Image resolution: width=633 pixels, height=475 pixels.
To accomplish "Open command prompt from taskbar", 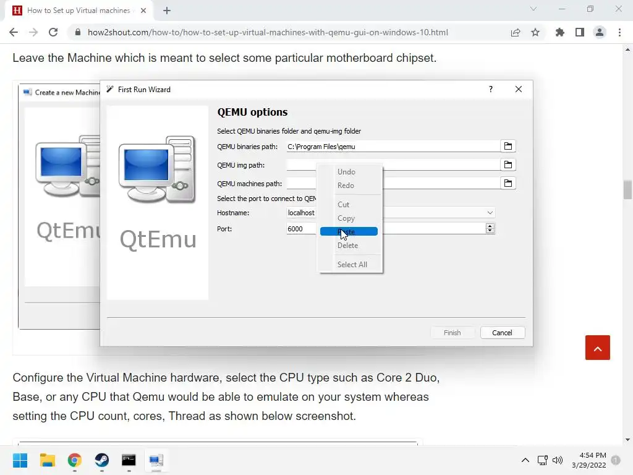I will (x=129, y=460).
